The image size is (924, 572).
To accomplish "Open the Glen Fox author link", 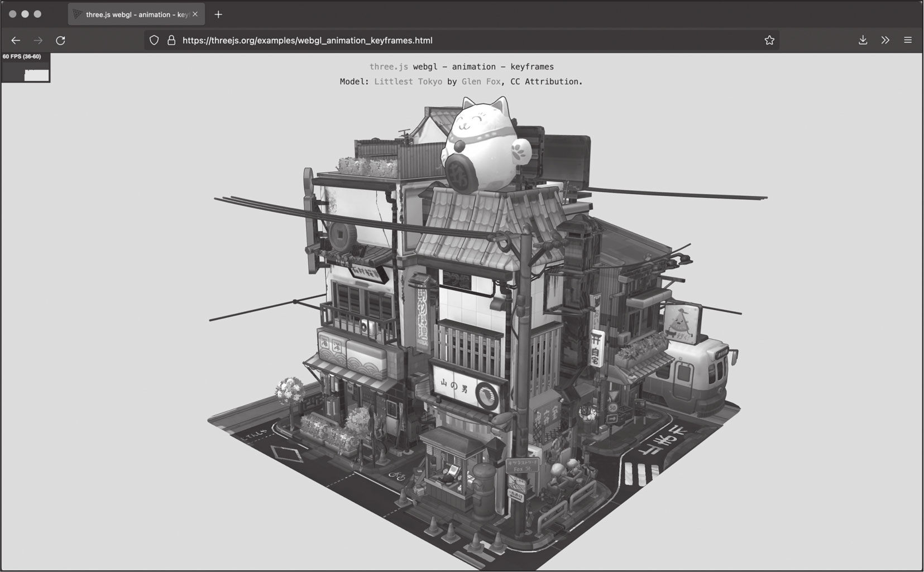I will [481, 81].
